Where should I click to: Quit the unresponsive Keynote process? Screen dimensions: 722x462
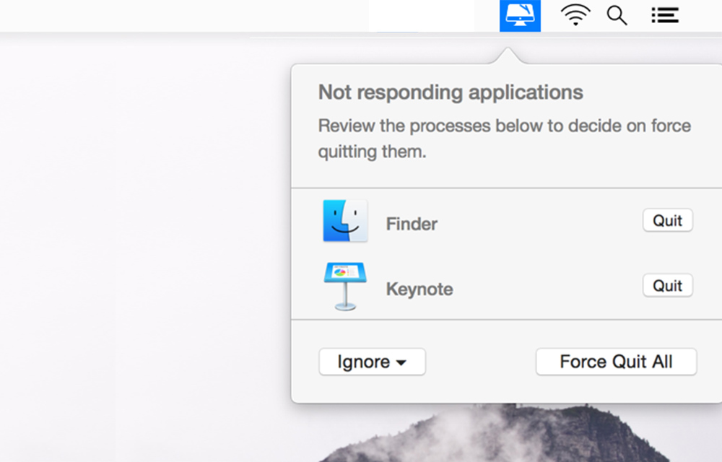coord(667,285)
